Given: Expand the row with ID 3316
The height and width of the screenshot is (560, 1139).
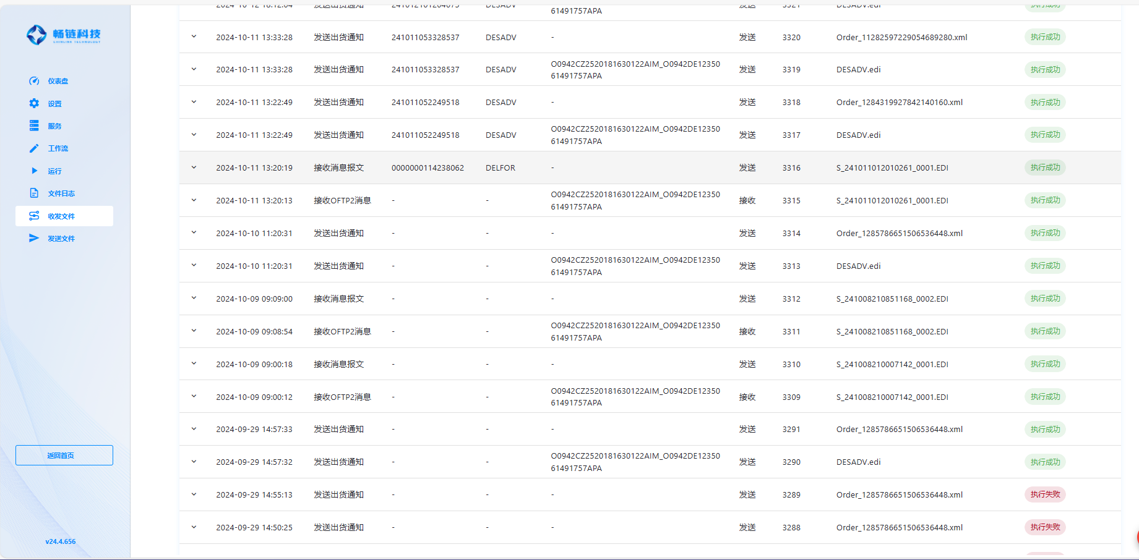Looking at the screenshot, I should (194, 168).
